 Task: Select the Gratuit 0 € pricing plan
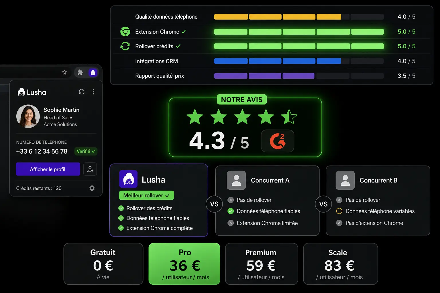(x=103, y=264)
